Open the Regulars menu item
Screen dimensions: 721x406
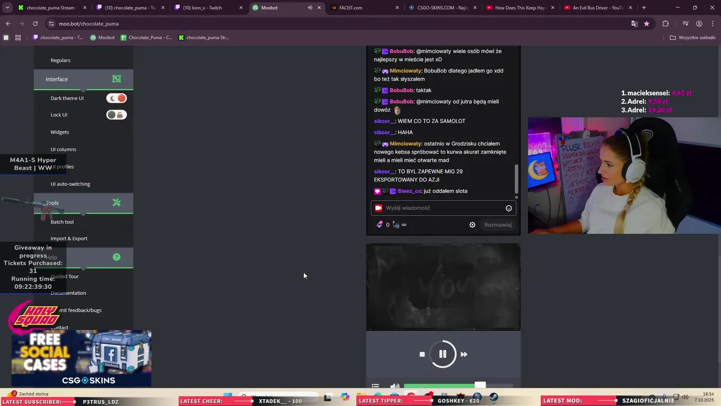[x=60, y=60]
